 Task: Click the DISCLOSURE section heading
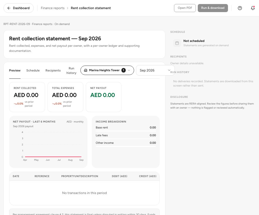(x=179, y=97)
